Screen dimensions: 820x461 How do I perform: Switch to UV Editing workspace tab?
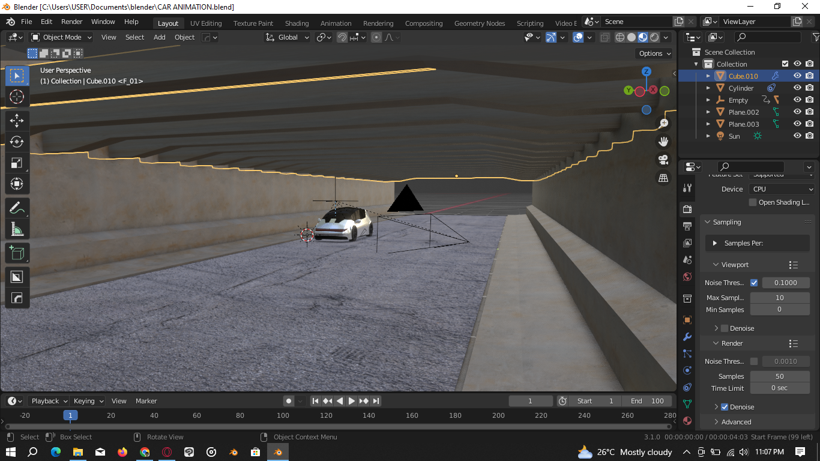click(206, 23)
